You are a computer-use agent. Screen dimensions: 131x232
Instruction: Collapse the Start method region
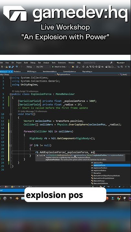pyautogui.click(x=11, y=114)
